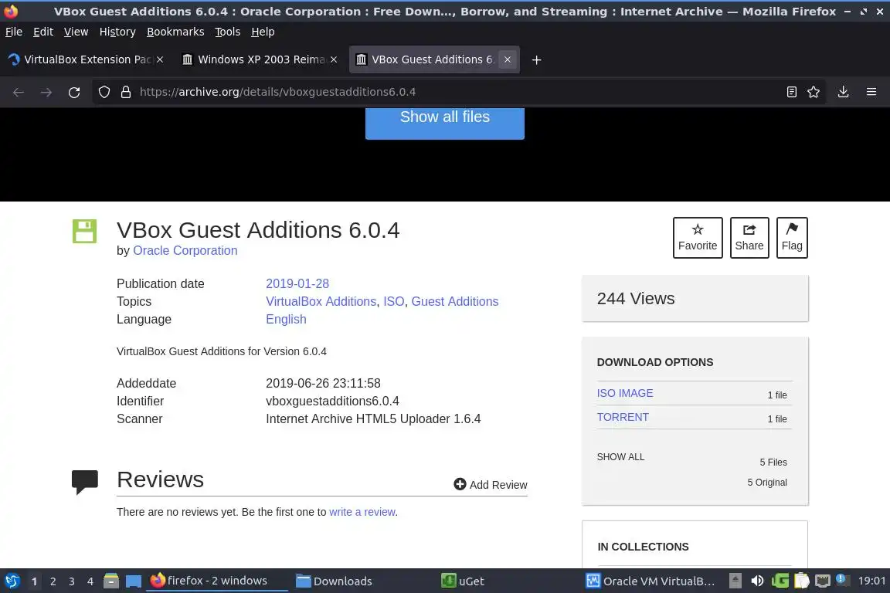The width and height of the screenshot is (890, 593).
Task: Click the green uGet tray icon
Action: (x=780, y=581)
